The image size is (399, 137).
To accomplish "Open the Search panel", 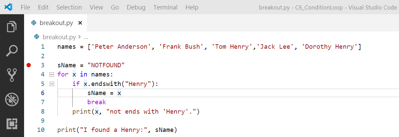I will 12,51.
